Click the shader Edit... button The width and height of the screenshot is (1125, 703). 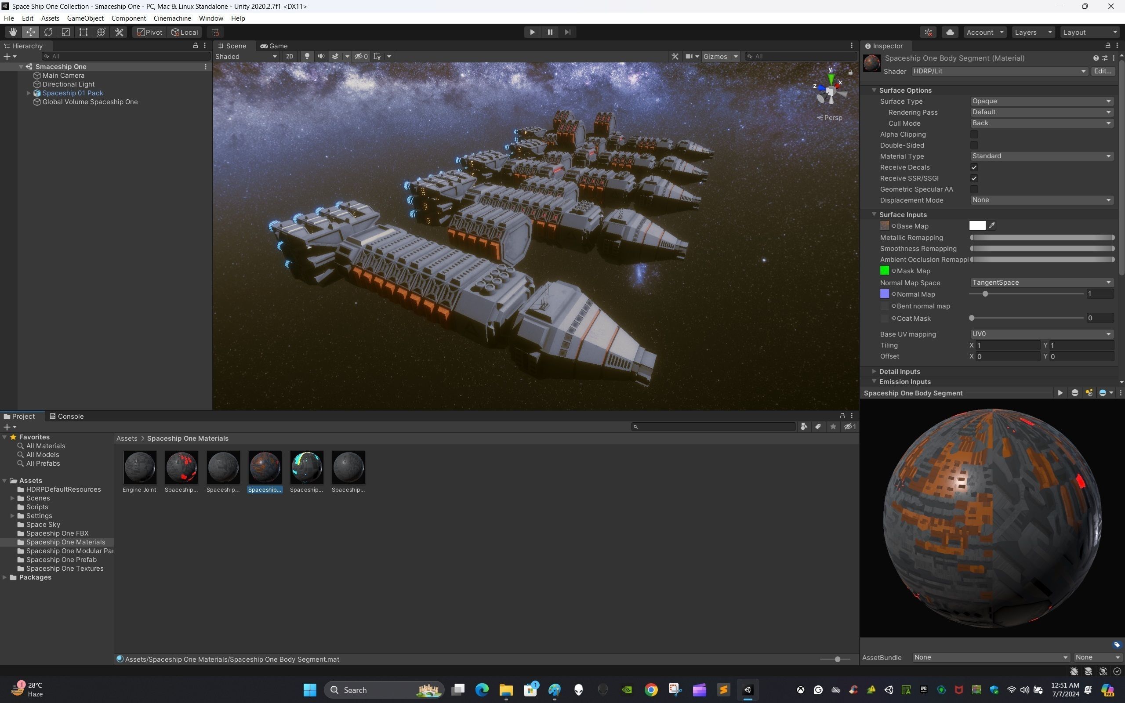pos(1103,71)
